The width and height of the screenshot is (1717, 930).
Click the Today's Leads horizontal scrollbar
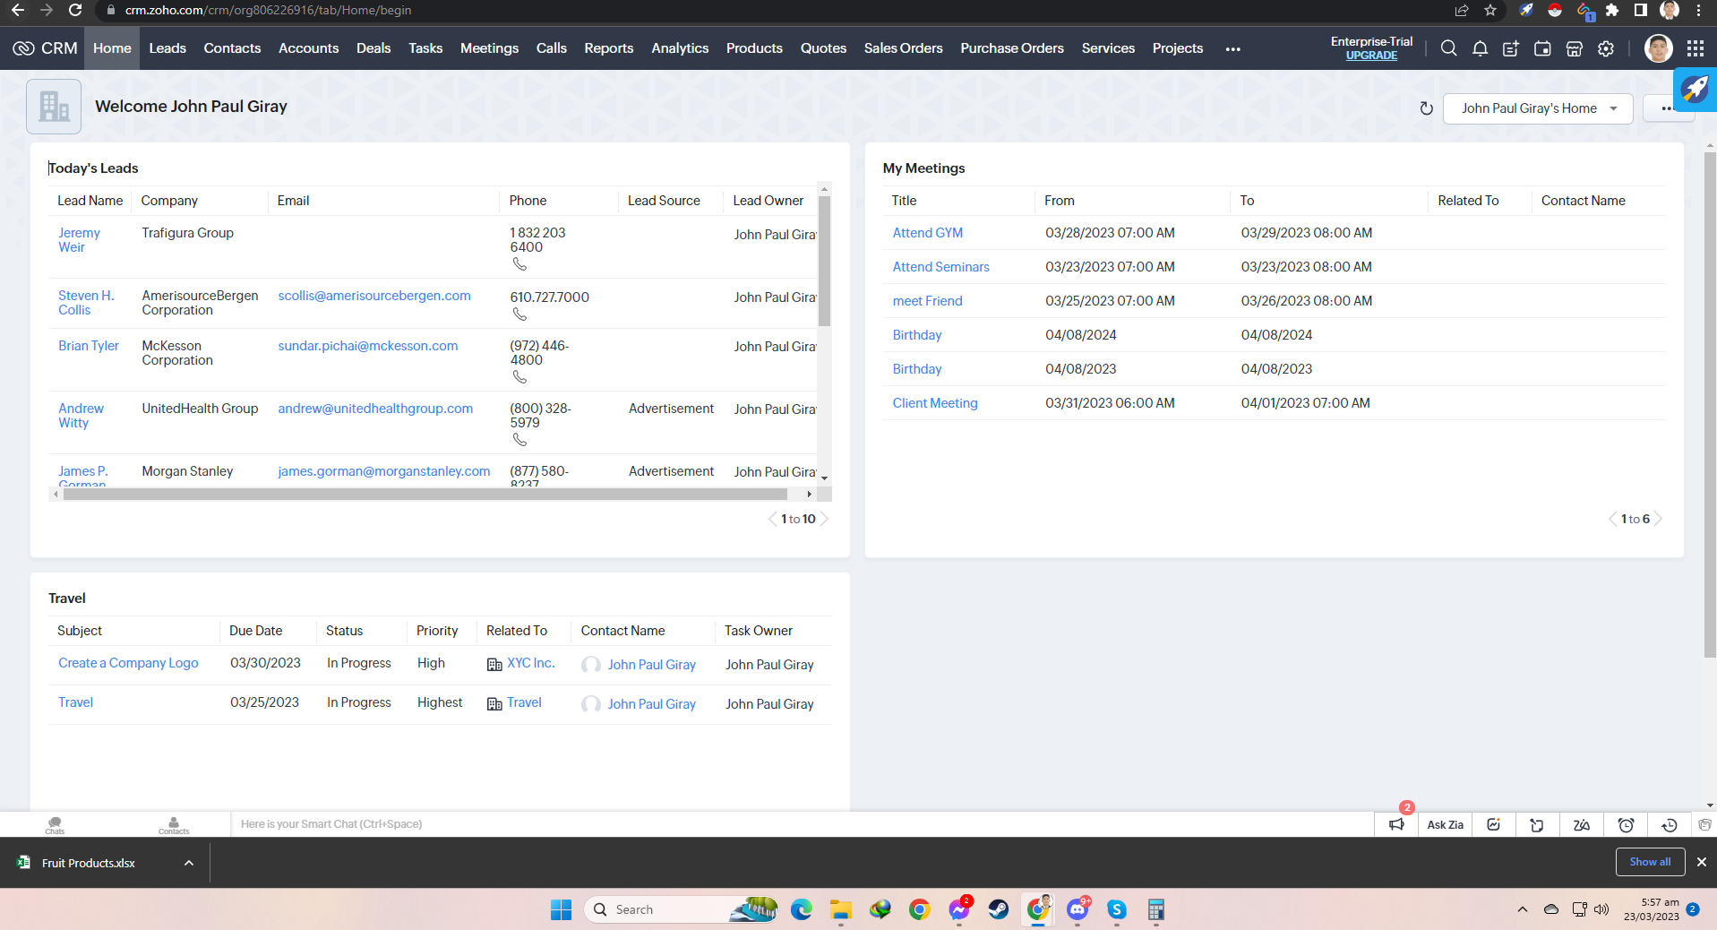click(x=425, y=495)
